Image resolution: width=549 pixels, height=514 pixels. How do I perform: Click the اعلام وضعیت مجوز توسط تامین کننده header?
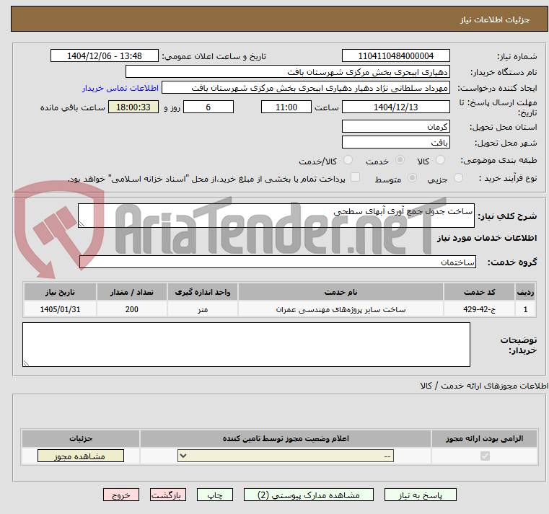[286, 438]
